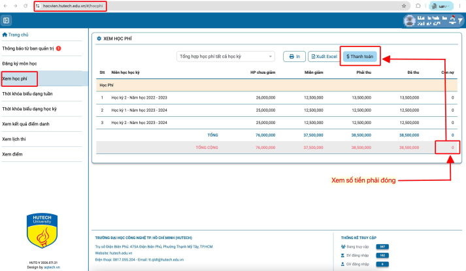This screenshot has height=271, width=466.
Task: Open the hutech.edu.vn website link
Action: click(121, 253)
